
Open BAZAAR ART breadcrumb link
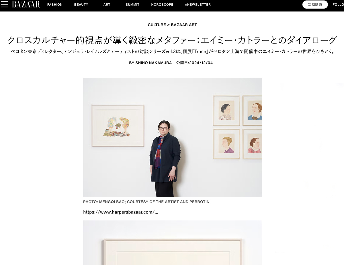[x=184, y=25]
